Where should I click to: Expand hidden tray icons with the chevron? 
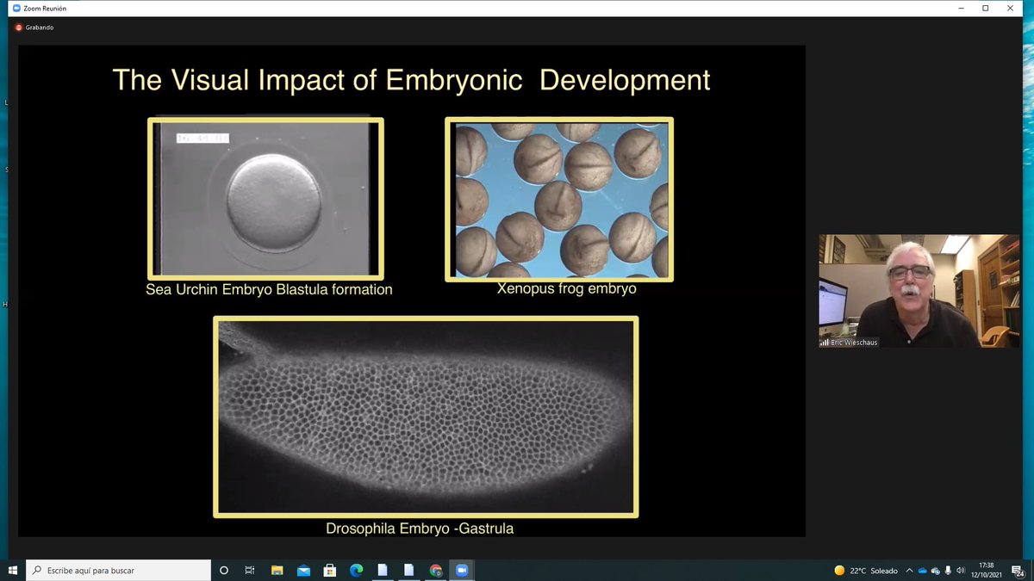909,570
